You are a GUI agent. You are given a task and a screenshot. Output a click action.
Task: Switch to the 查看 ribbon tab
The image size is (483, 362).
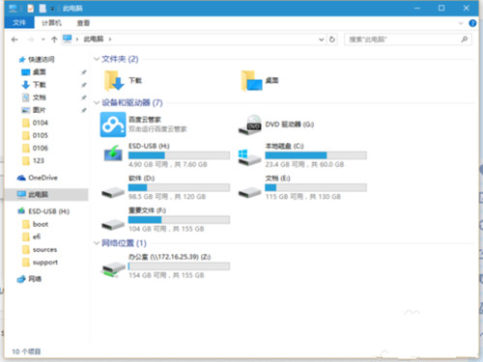coord(83,23)
